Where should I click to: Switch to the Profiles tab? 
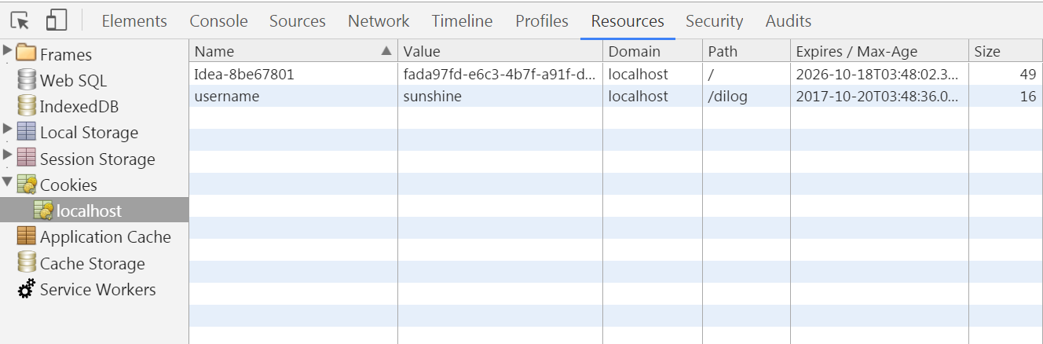click(x=542, y=21)
